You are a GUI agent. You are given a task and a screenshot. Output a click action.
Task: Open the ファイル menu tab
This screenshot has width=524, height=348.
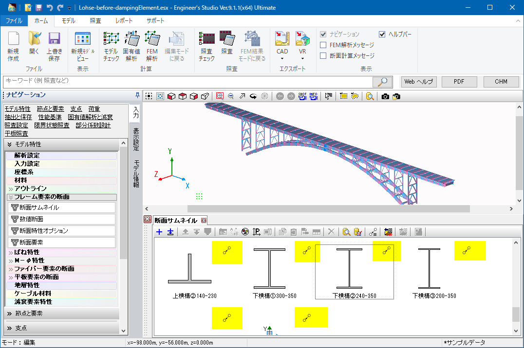[x=14, y=21]
